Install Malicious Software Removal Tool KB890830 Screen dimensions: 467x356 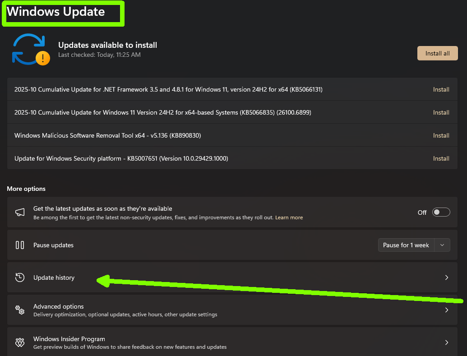tap(441, 135)
